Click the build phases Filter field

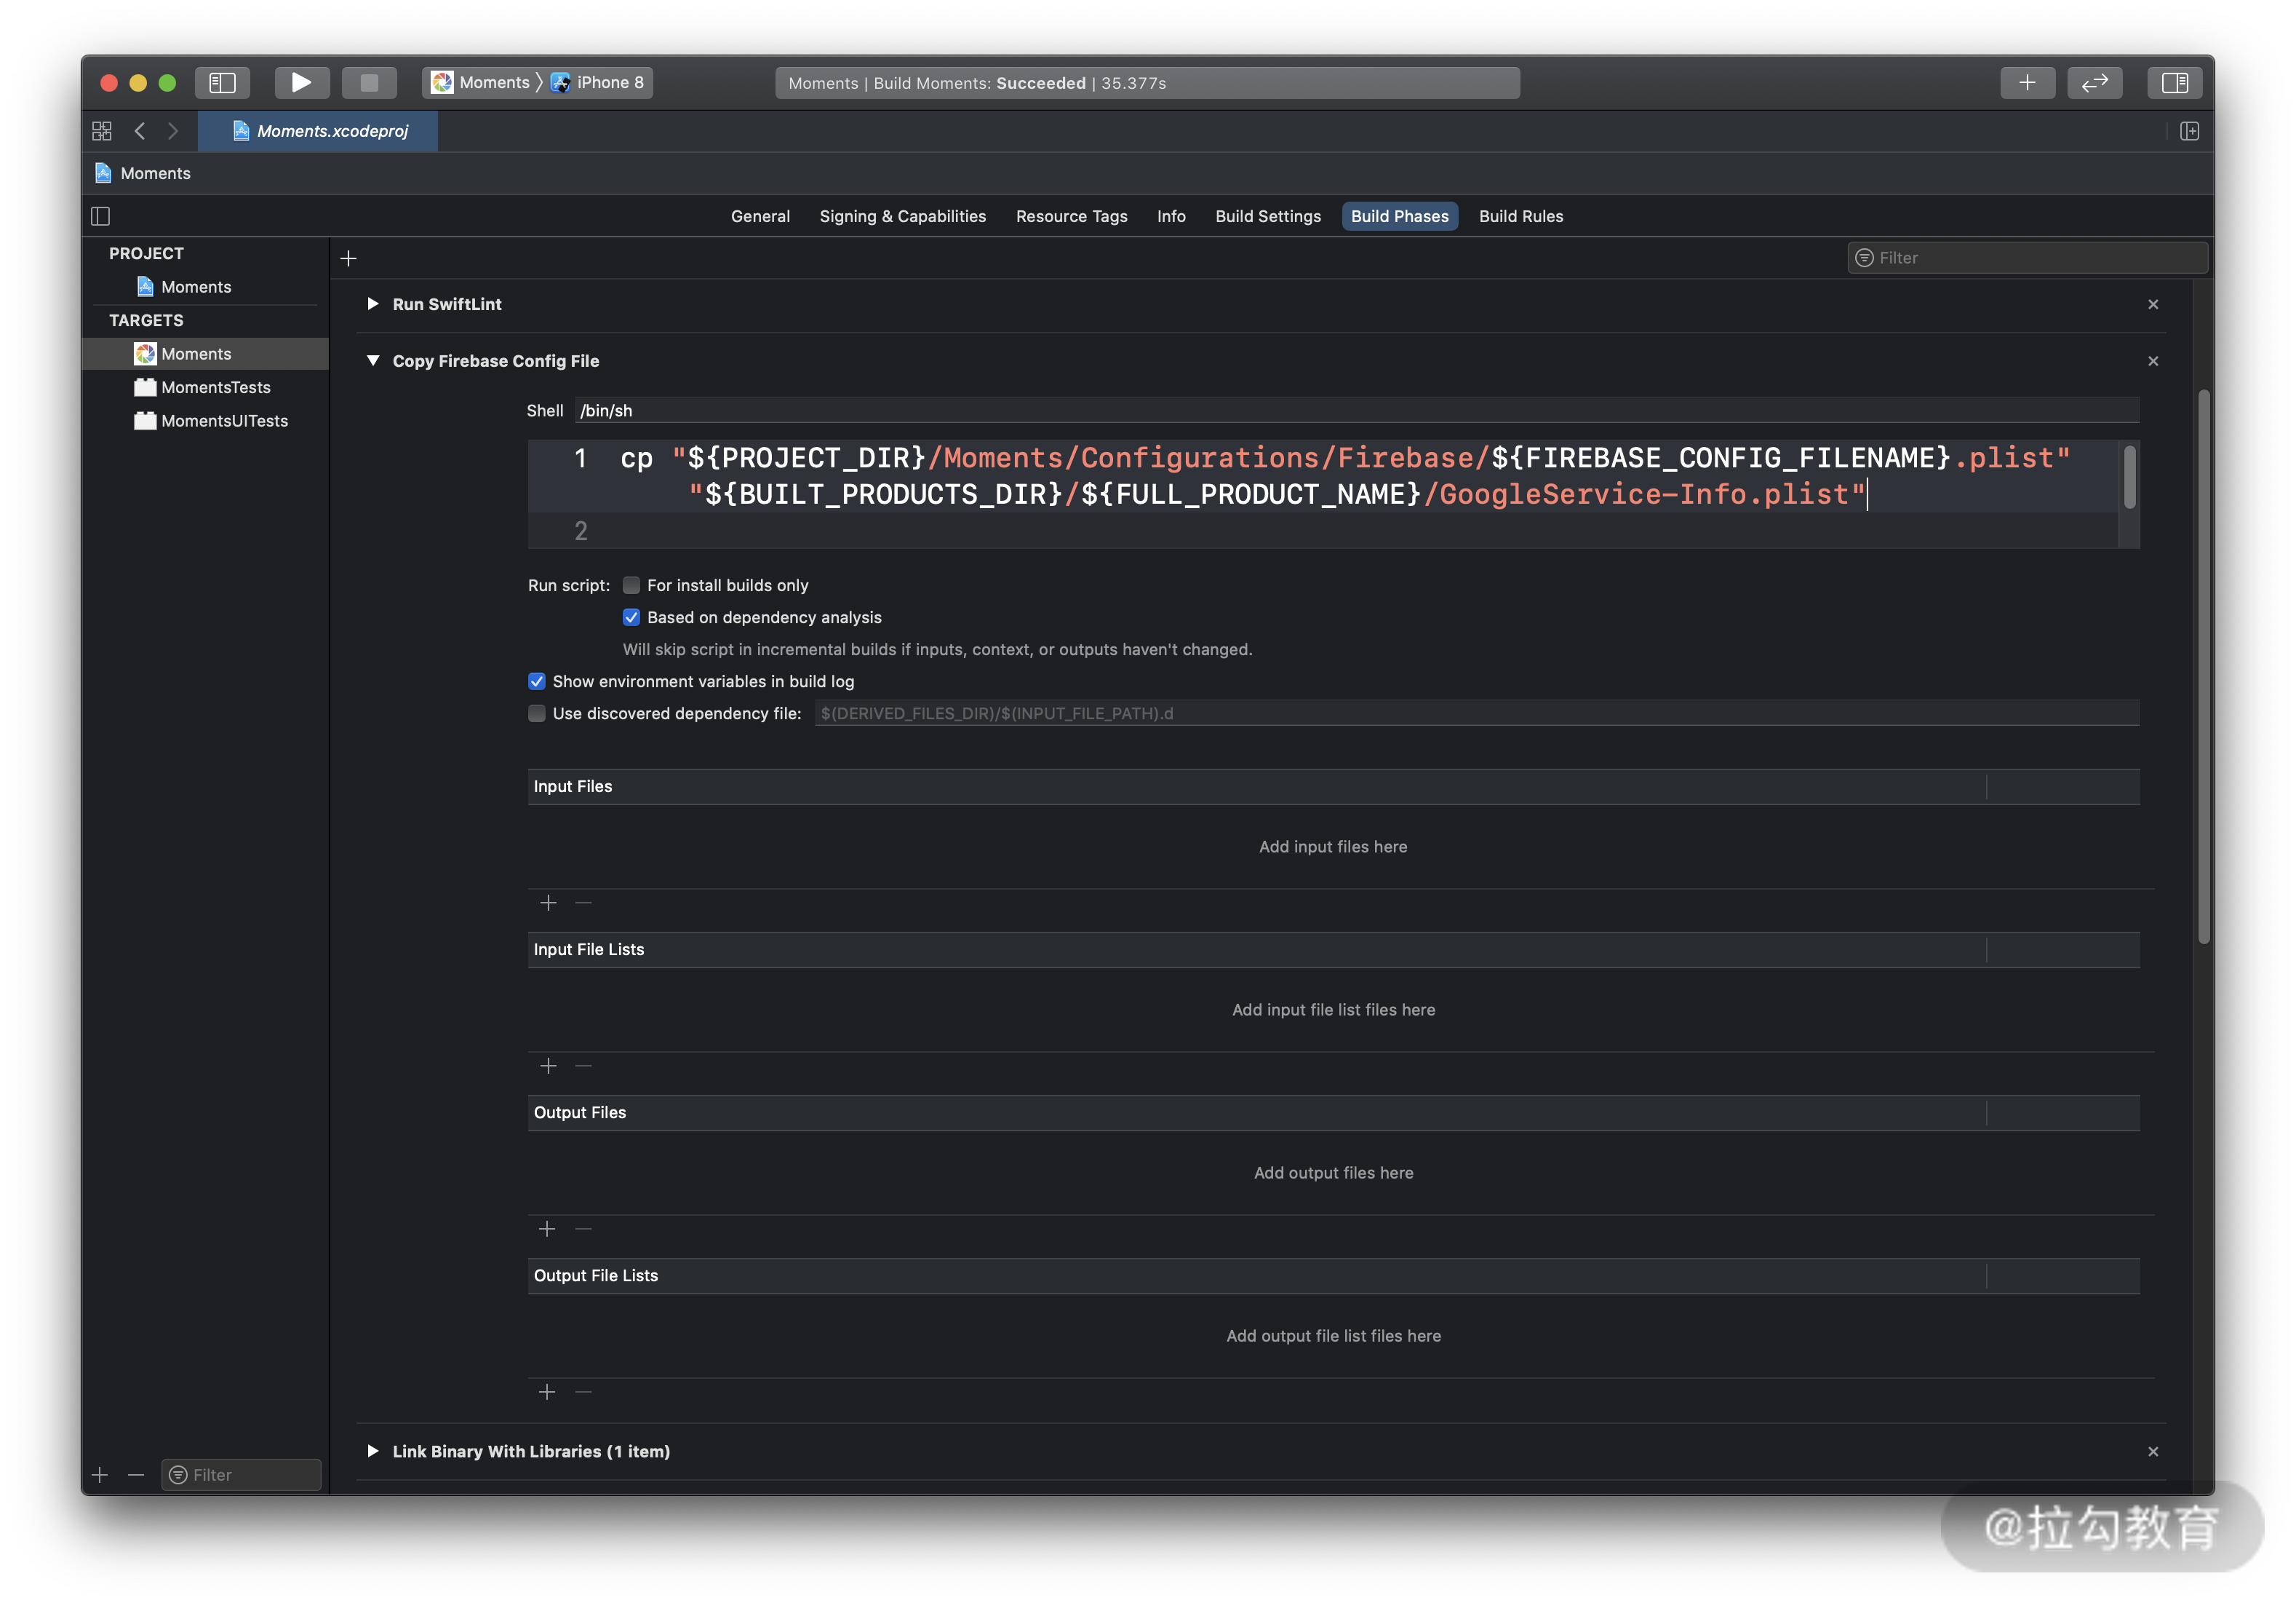tap(2035, 258)
